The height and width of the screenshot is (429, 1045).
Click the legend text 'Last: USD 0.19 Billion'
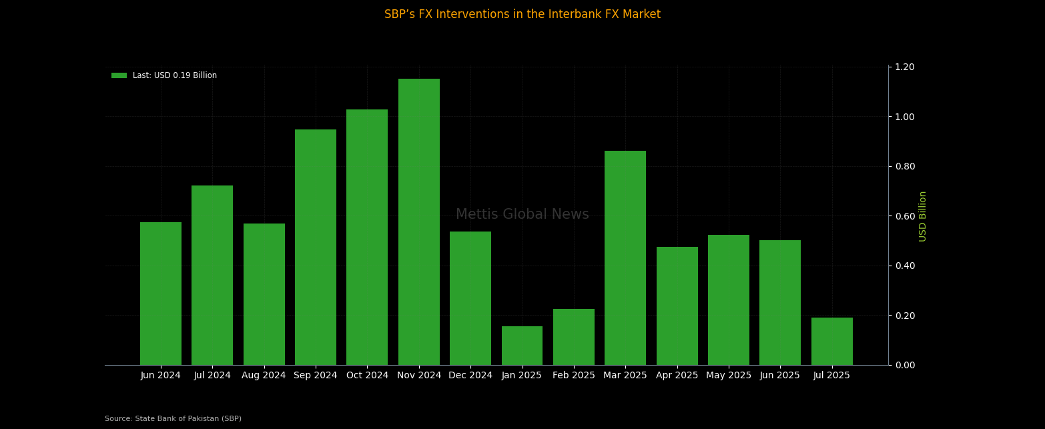tap(174, 75)
